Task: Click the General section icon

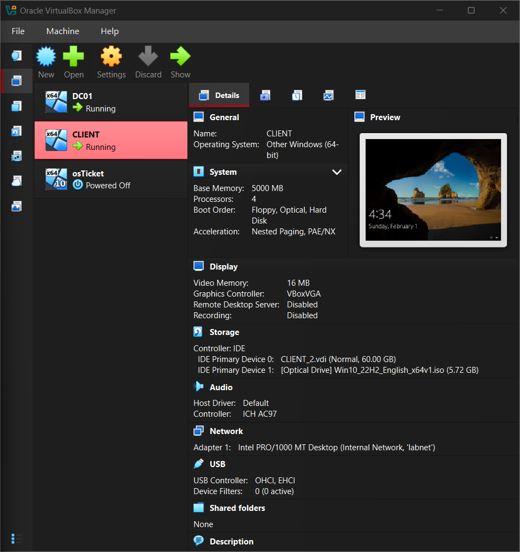Action: coord(199,117)
